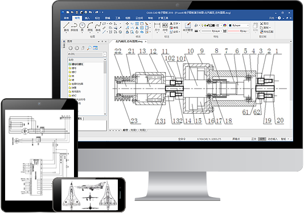This screenshot has width=304, height=213.
Task: Click the Dimension (尺寸) annotation tool
Action: click(157, 27)
